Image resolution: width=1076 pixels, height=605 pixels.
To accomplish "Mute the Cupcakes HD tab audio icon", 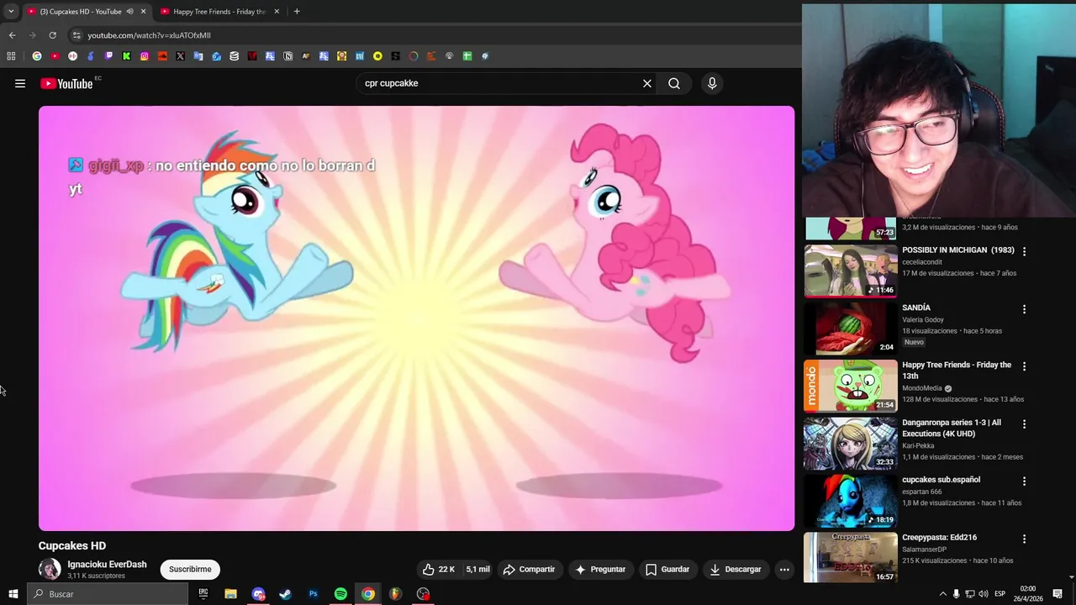I will point(129,12).
